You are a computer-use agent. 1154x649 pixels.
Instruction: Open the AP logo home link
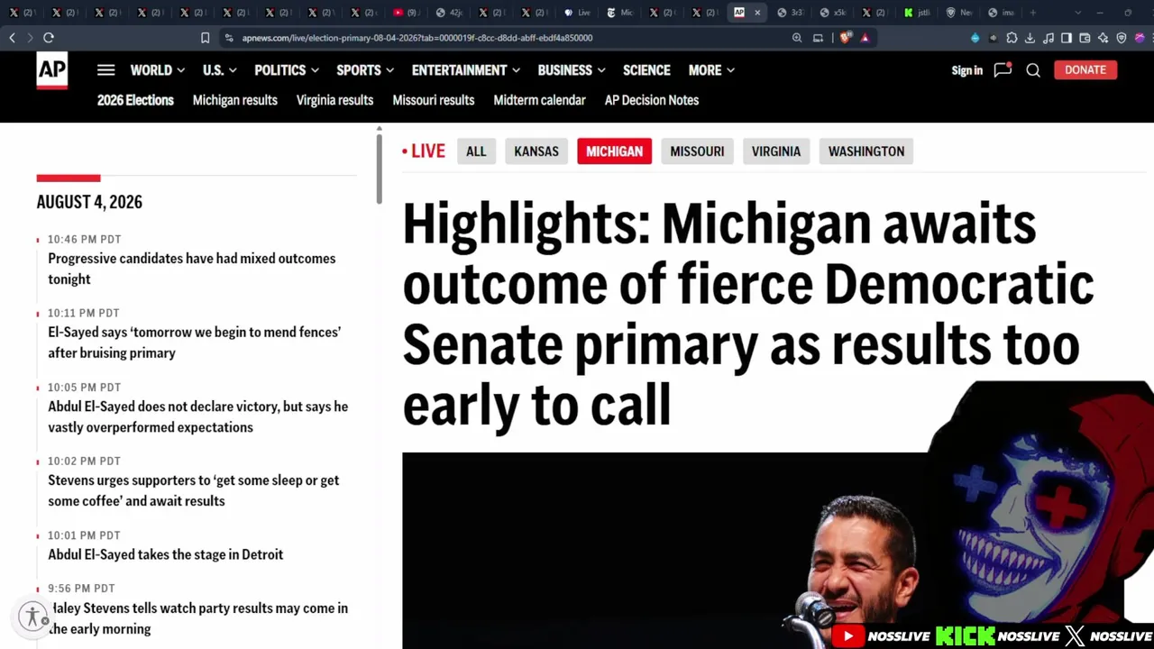[x=51, y=70]
